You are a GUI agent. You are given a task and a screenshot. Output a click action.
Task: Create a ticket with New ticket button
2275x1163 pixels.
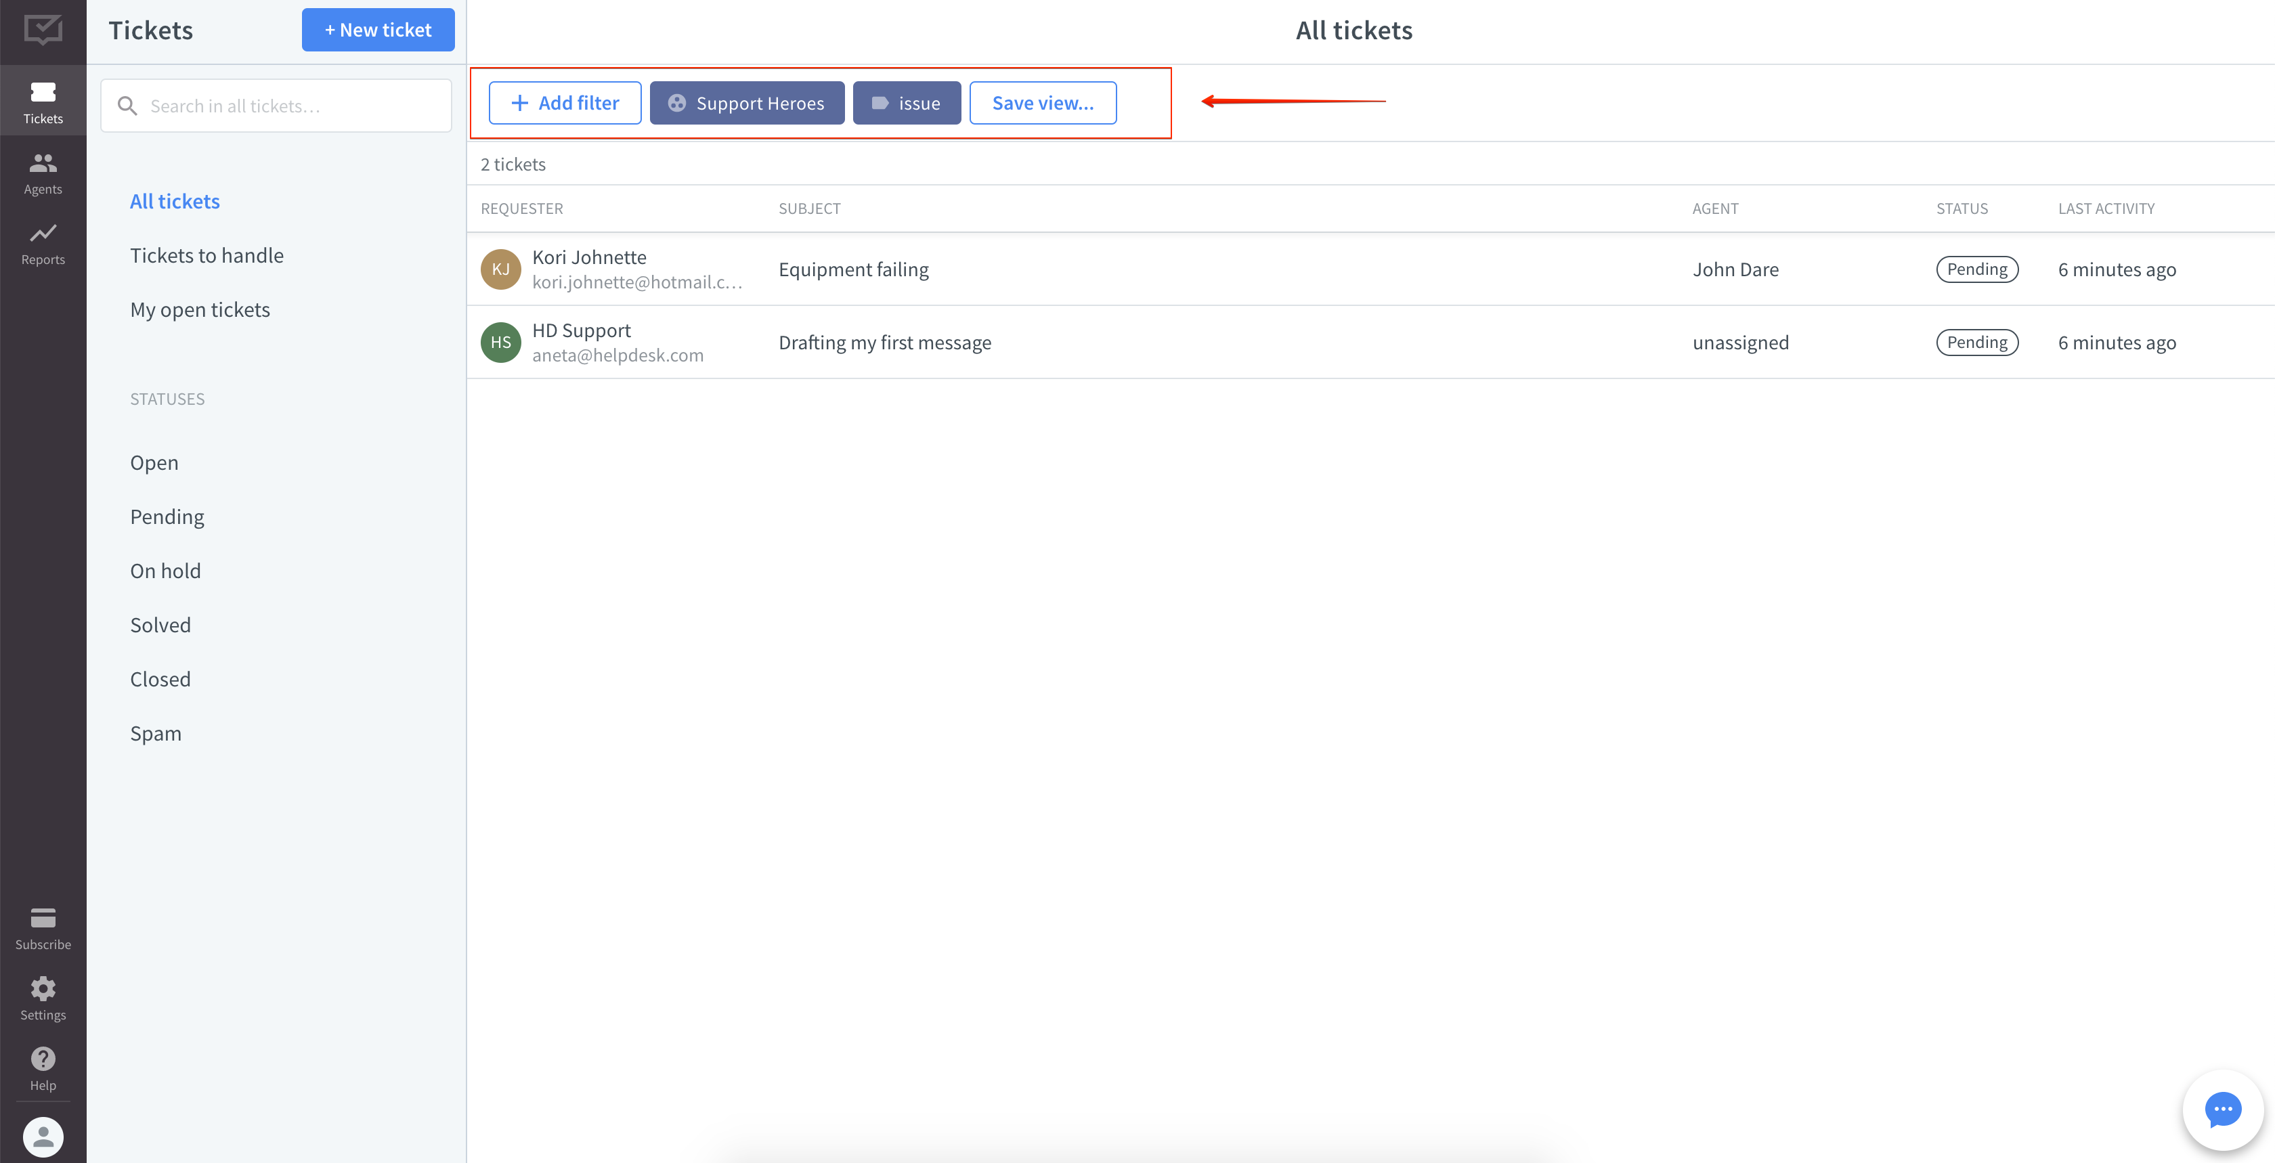tap(377, 29)
